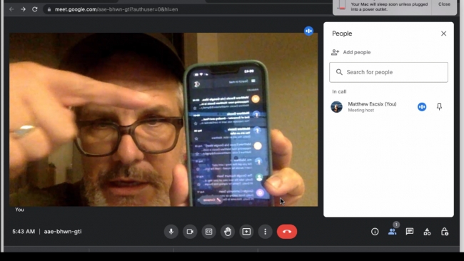Screen dimensions: 464x261
Task: Turn off the camera
Action: [190, 232]
